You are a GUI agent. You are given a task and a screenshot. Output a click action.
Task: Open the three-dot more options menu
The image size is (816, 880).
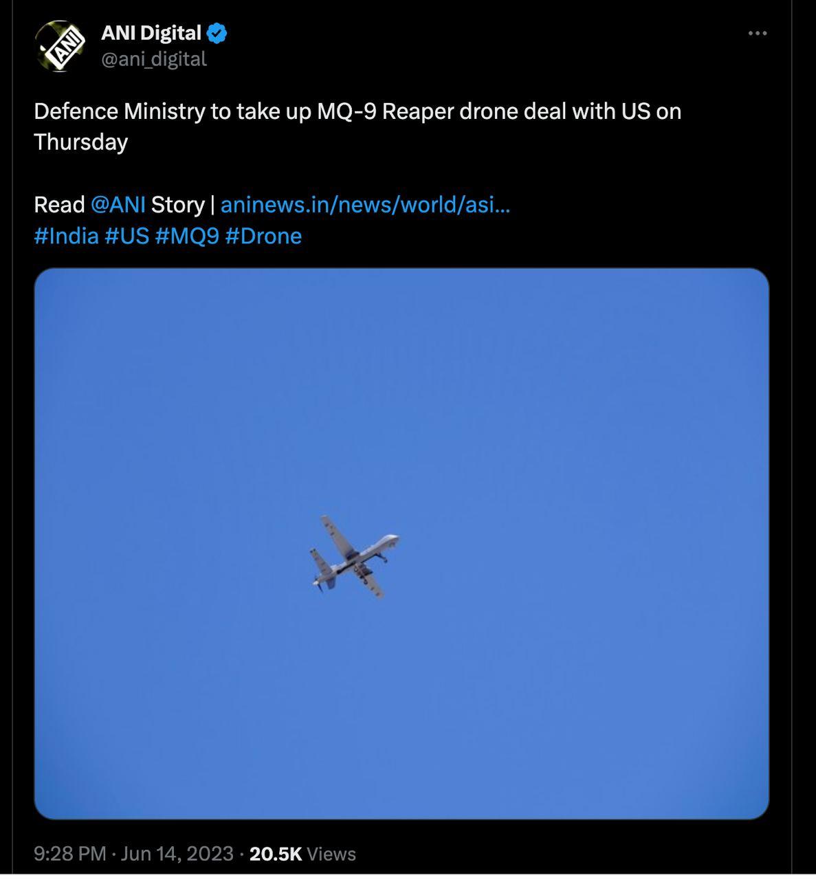757,33
